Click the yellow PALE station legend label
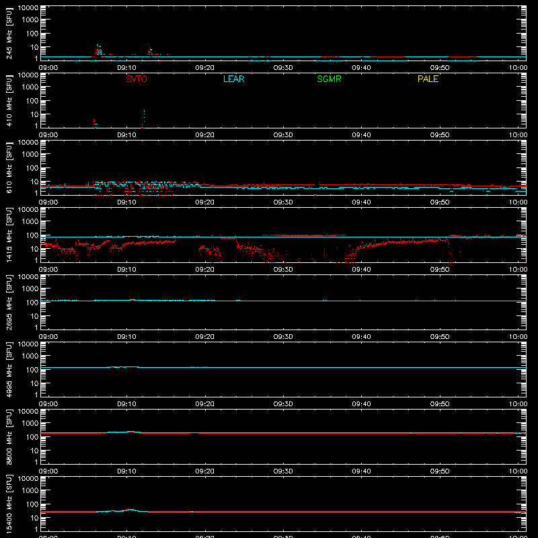The width and height of the screenshot is (538, 538). [428, 79]
